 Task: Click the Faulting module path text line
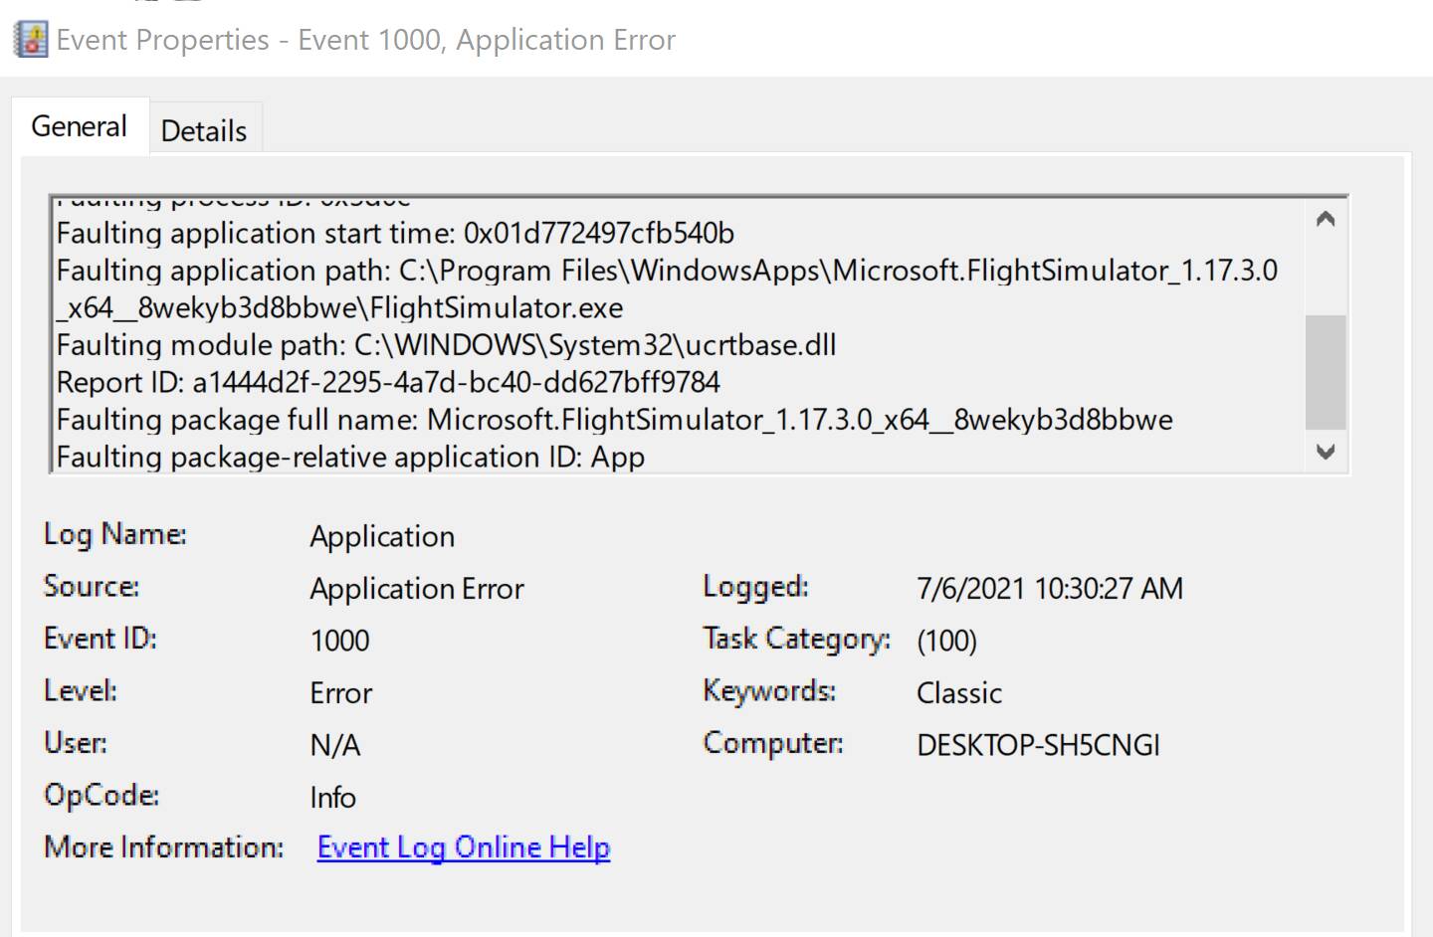tap(447, 345)
